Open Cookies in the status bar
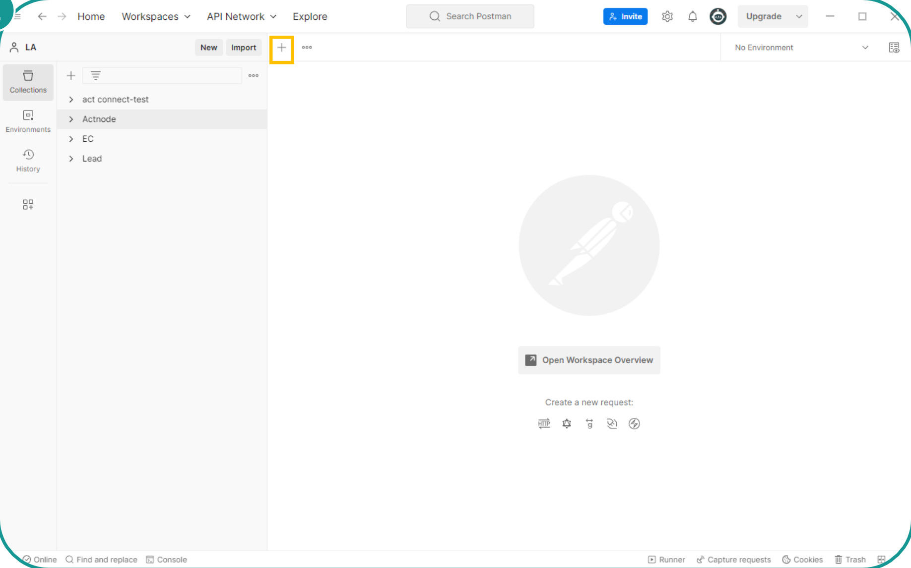 802,560
